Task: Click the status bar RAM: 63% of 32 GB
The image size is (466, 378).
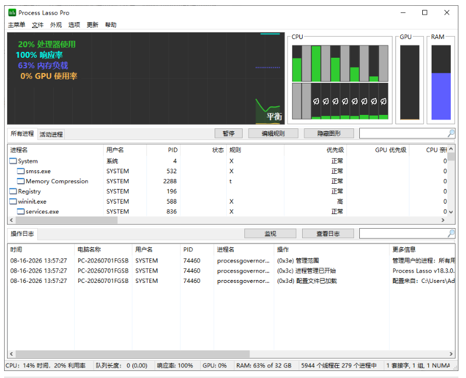Action: 264,366
